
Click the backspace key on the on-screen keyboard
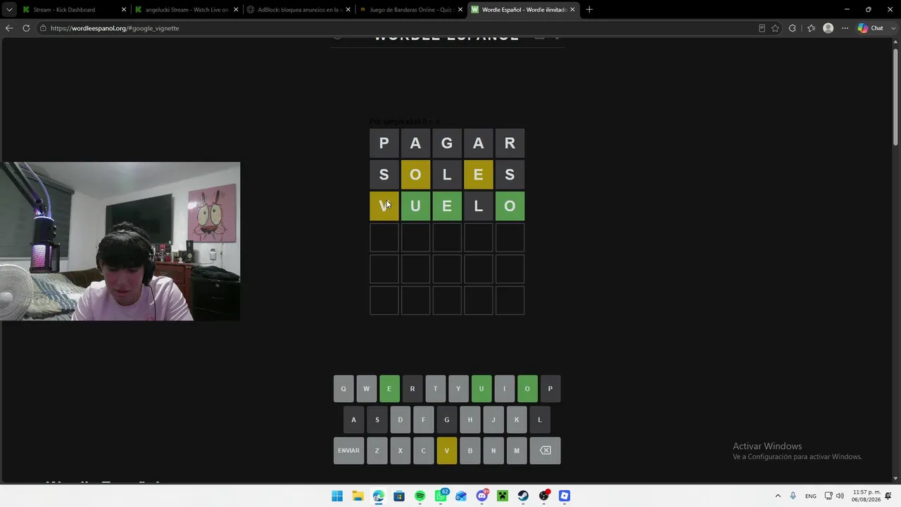[545, 451]
